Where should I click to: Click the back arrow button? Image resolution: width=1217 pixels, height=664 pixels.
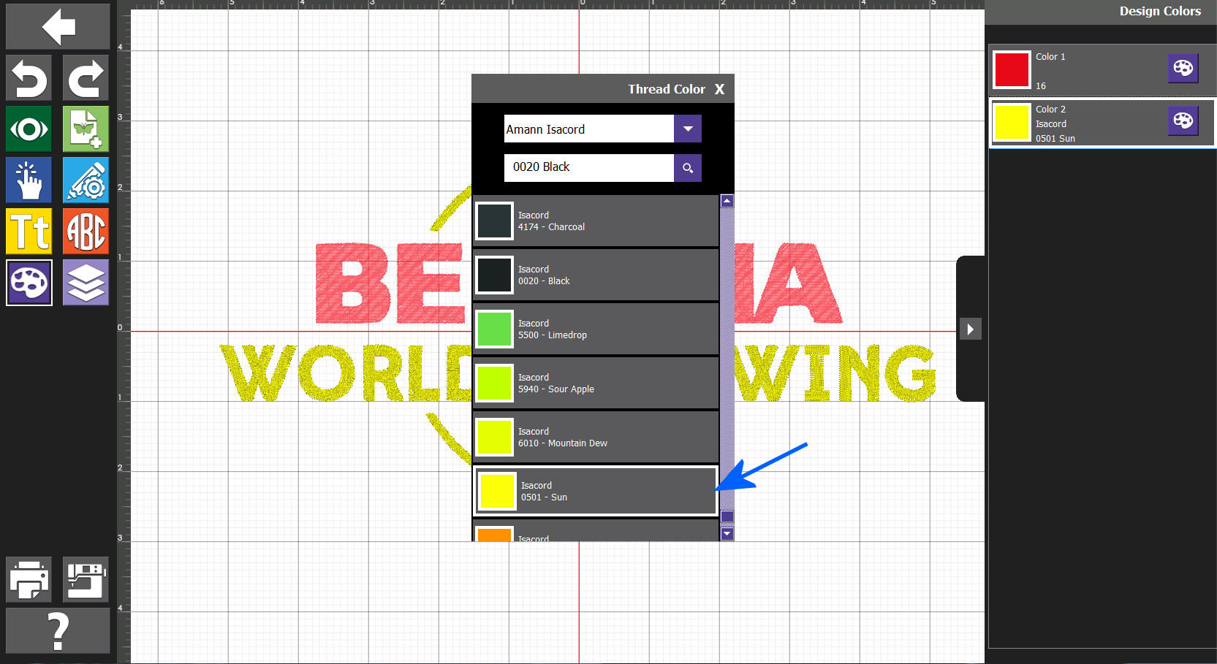click(x=58, y=26)
